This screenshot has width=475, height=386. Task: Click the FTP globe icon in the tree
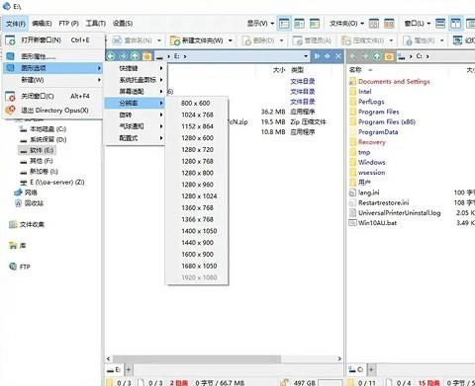13,267
